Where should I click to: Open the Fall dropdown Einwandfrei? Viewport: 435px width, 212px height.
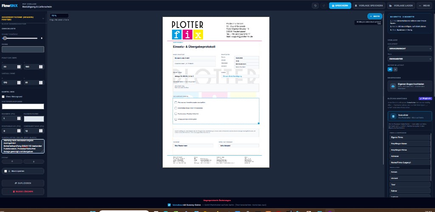[410, 59]
